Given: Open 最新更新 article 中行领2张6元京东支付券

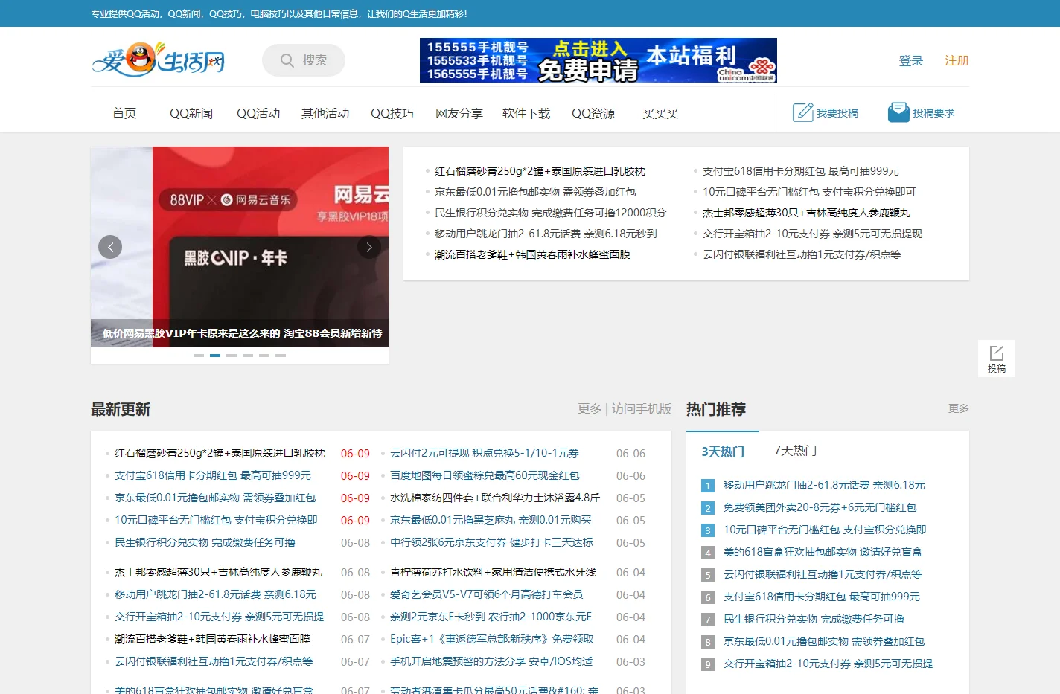Looking at the screenshot, I should point(491,542).
